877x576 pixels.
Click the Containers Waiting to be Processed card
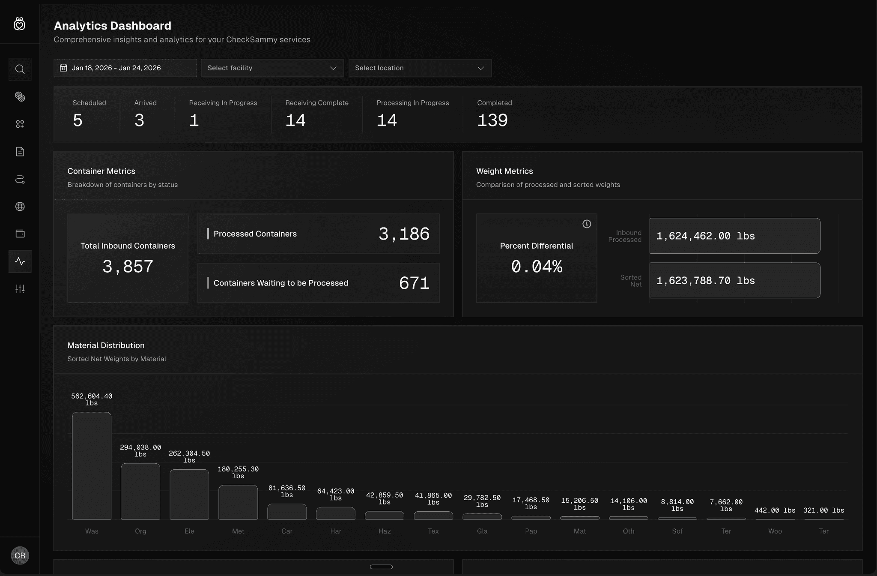tap(318, 283)
